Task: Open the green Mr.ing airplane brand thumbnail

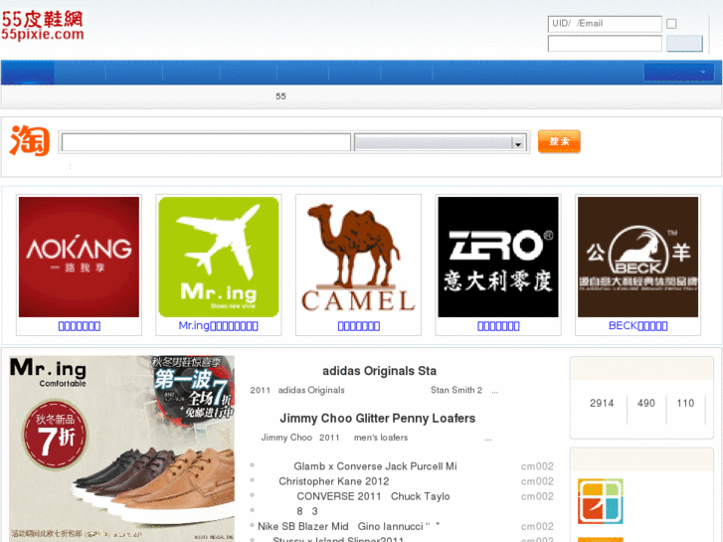Action: pos(219,257)
